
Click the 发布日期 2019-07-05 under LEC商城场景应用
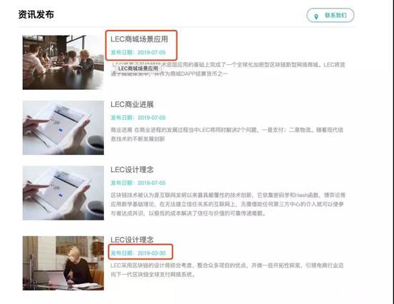138,52
